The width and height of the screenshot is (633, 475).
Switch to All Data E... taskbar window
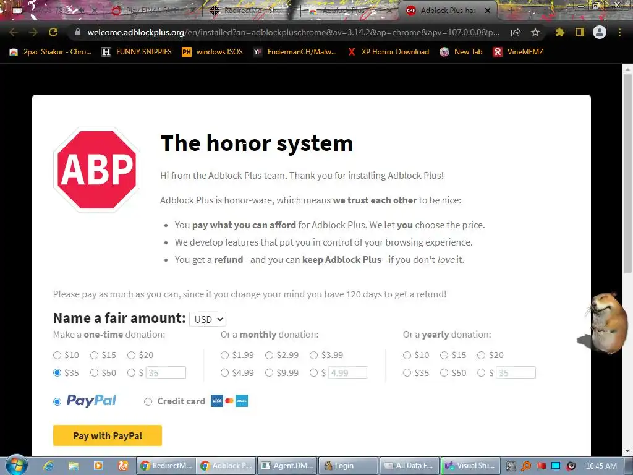(x=409, y=466)
